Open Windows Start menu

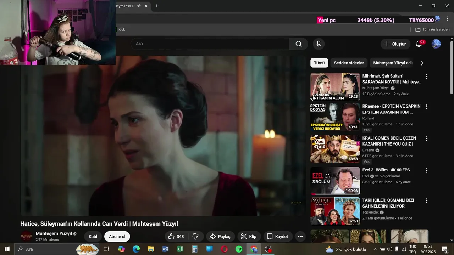tap(7, 249)
